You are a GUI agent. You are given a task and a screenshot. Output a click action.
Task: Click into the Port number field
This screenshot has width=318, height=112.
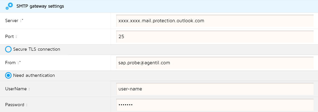215,37
